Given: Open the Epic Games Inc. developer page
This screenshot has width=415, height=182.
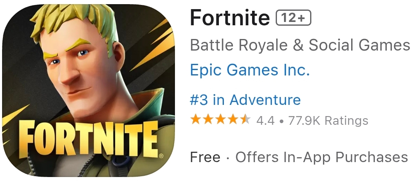Looking at the screenshot, I should 250,70.
